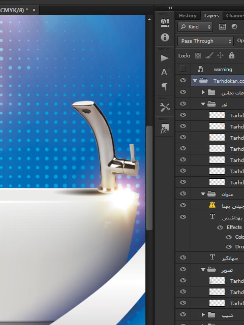
Task: Hide the بهداشتی text layer eye
Action: 183,217
